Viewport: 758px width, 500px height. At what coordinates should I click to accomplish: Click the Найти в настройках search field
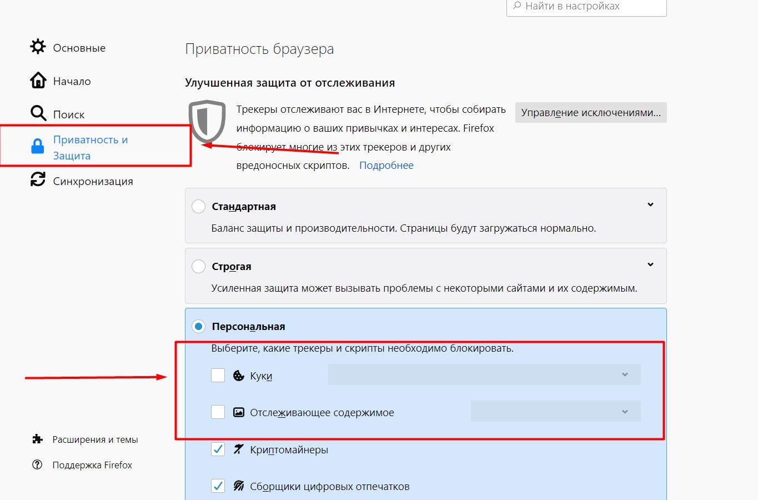pos(586,7)
